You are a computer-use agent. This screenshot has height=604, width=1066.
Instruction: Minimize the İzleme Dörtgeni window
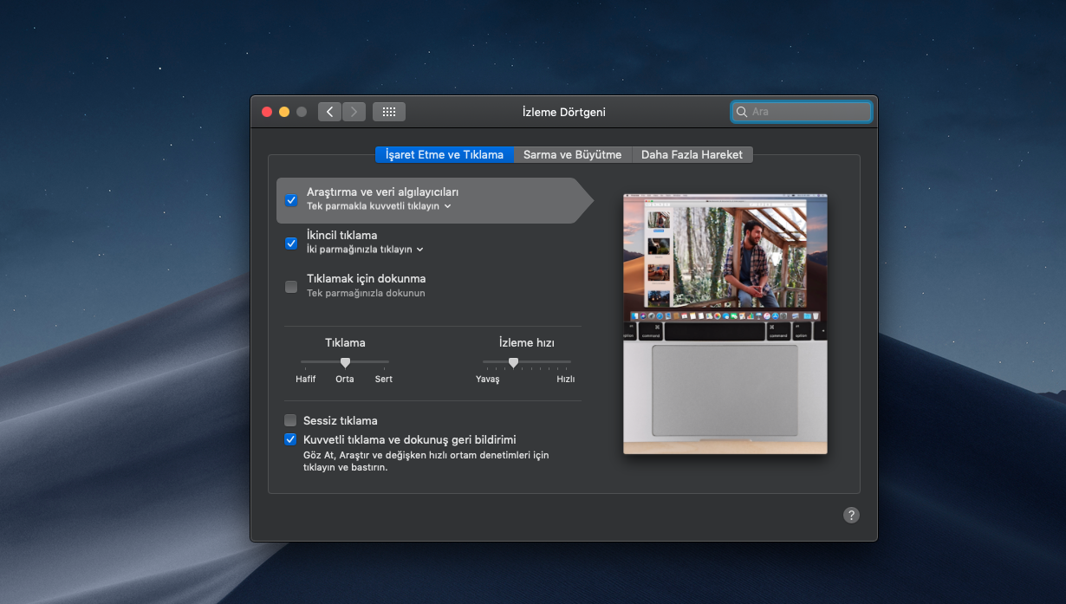pos(284,112)
